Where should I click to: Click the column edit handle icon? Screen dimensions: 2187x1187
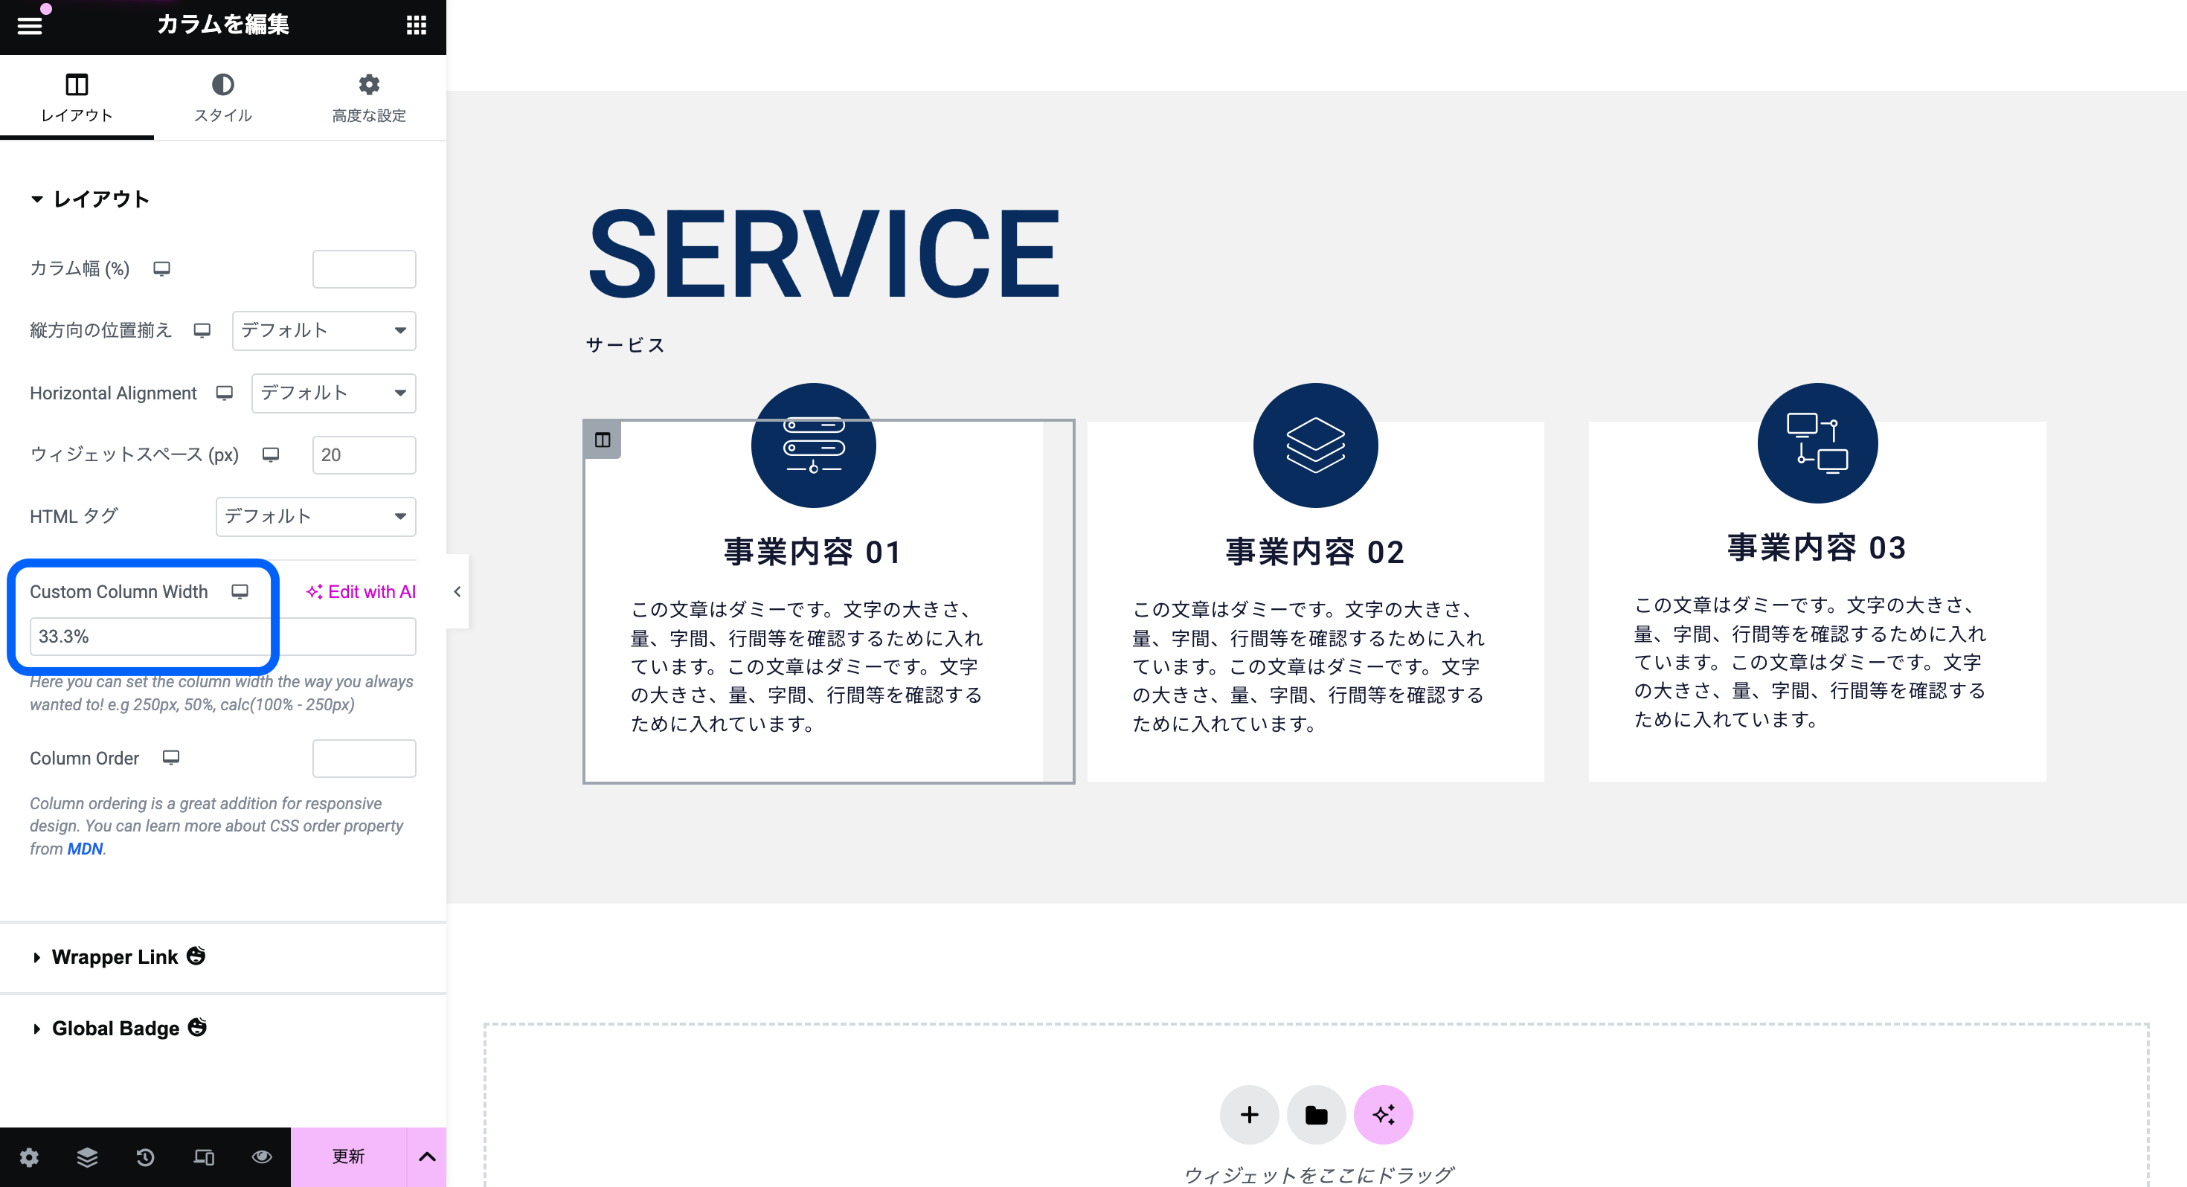[x=602, y=440]
